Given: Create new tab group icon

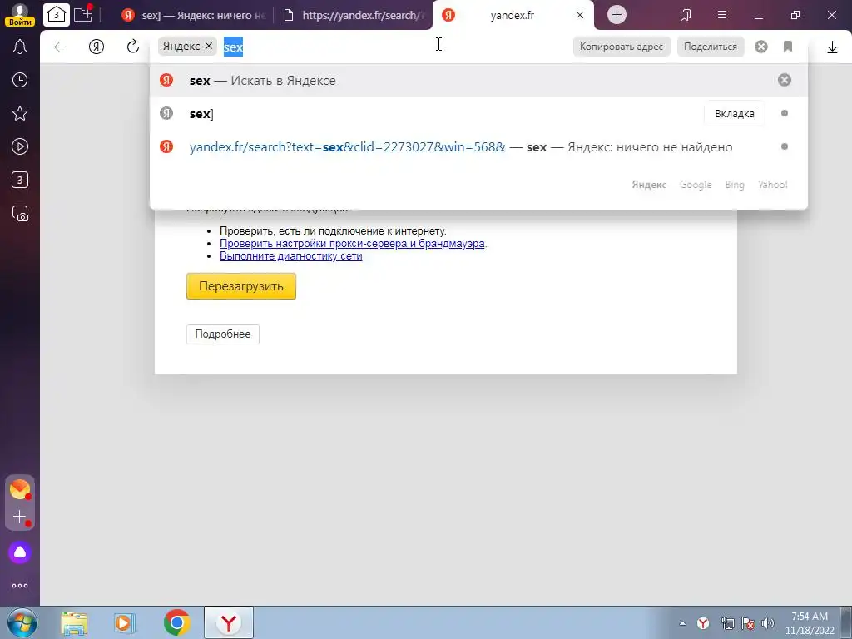Looking at the screenshot, I should click(83, 15).
